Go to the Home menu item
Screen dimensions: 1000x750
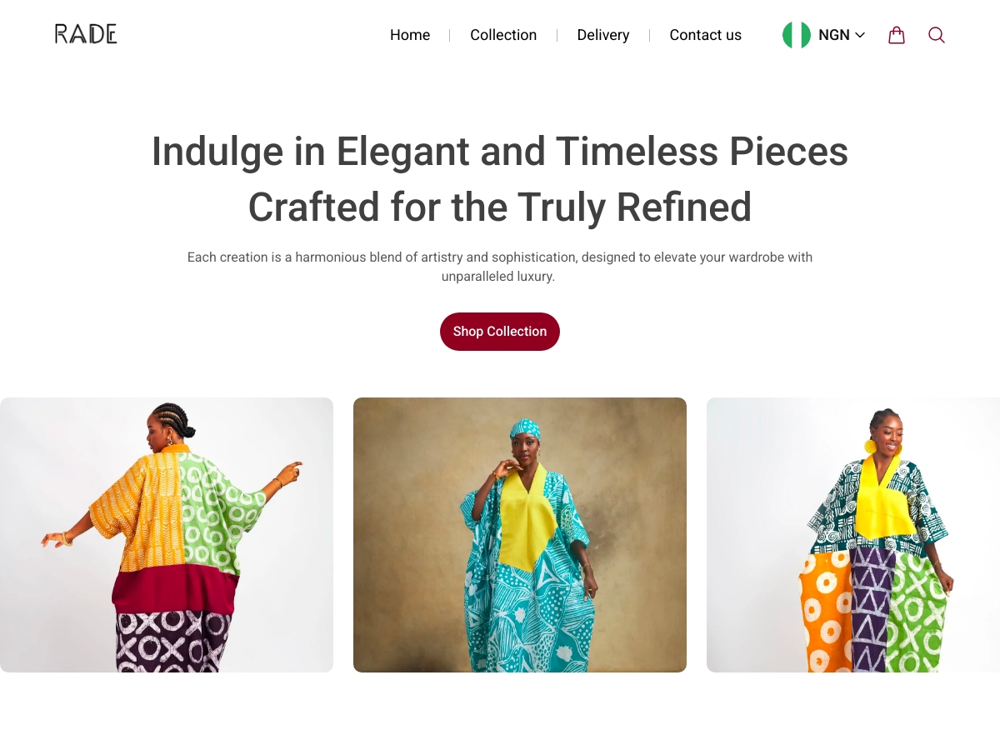pos(410,35)
